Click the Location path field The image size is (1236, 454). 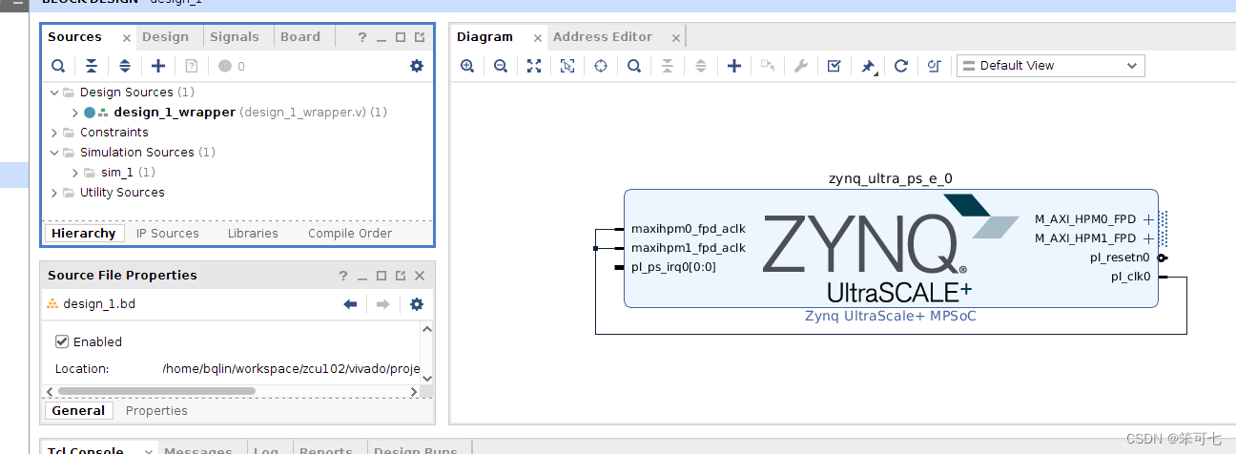pyautogui.click(x=291, y=369)
